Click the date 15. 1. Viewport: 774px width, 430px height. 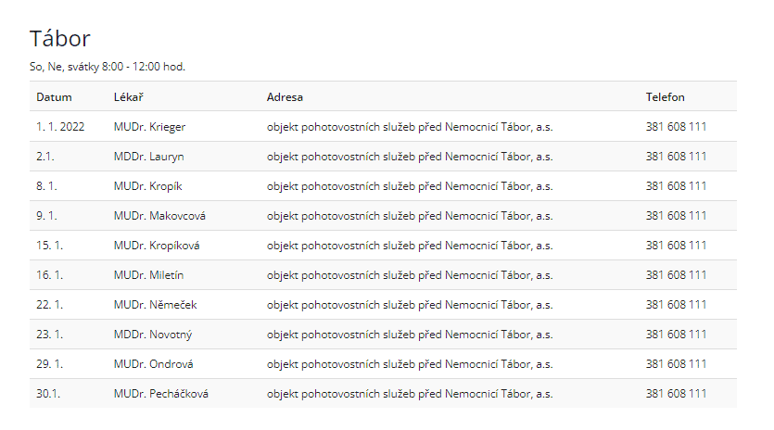(49, 246)
